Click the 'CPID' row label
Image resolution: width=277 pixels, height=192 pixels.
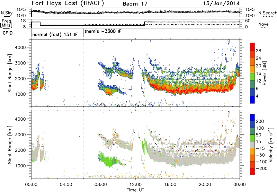8,33
